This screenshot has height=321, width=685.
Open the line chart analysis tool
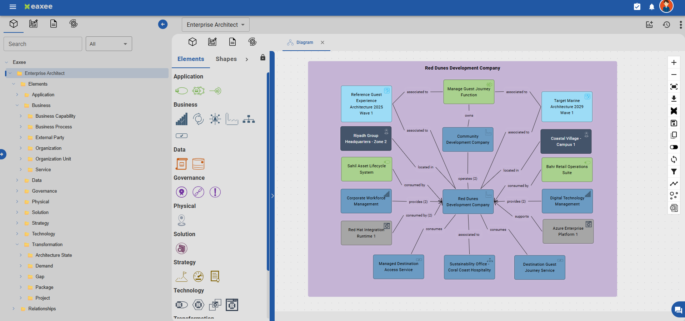click(x=674, y=184)
